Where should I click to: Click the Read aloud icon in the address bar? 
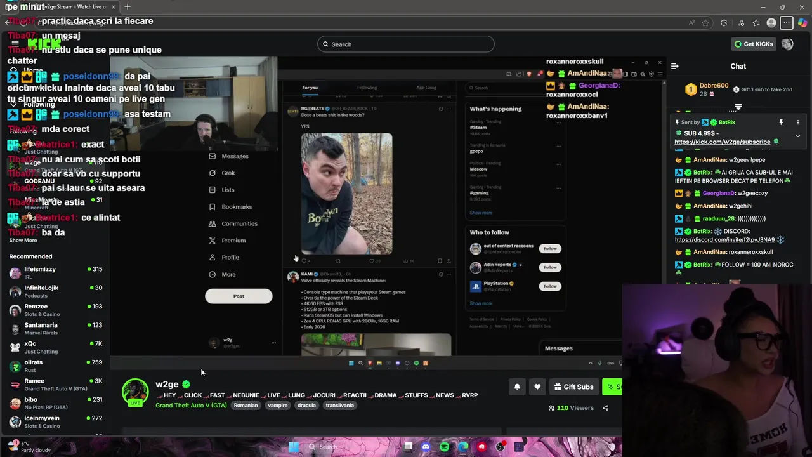coord(691,23)
